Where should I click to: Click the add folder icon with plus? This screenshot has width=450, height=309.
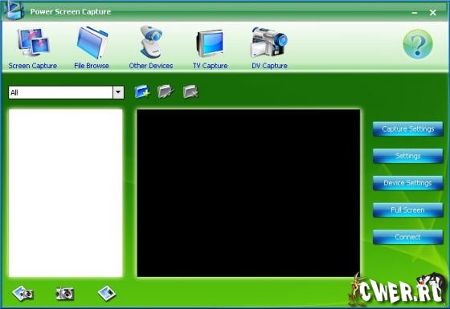tap(142, 91)
